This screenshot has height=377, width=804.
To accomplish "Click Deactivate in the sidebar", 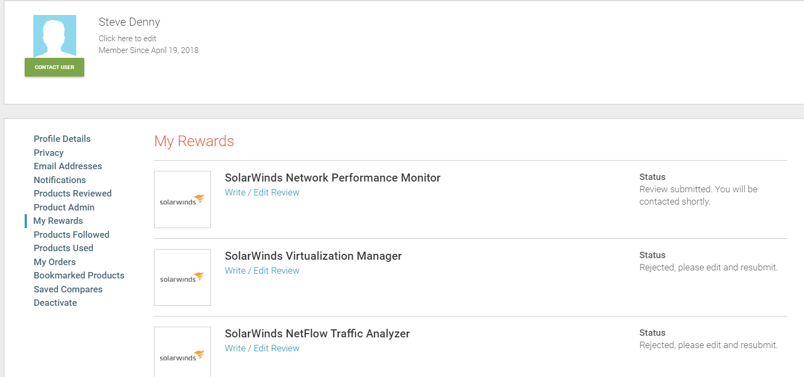I will tap(55, 303).
